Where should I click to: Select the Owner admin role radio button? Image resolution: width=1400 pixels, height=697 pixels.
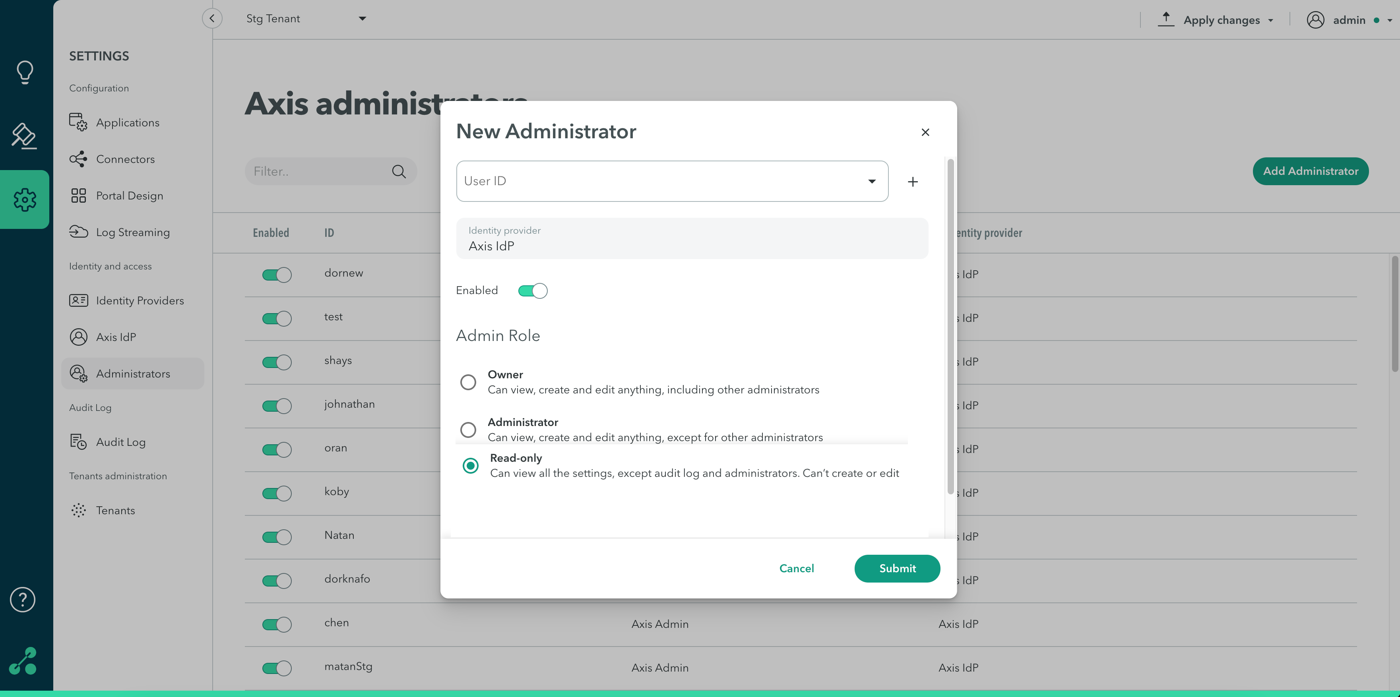pos(468,382)
